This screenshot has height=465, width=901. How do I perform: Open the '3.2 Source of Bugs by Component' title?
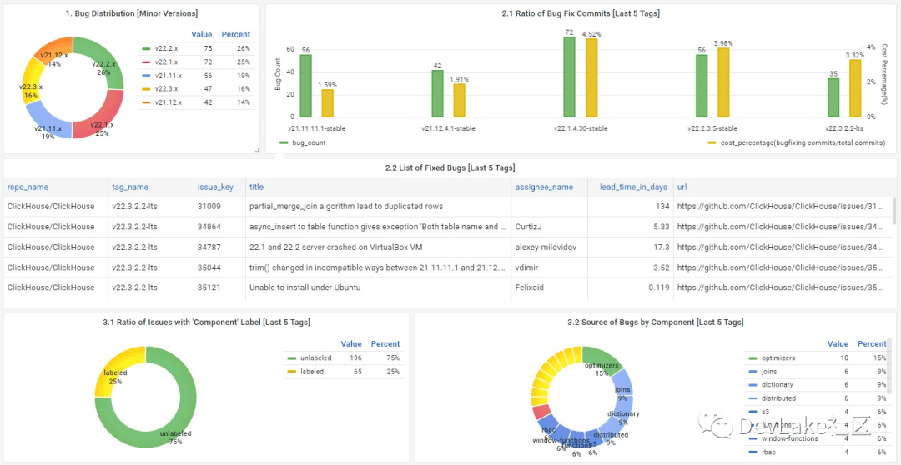656,322
